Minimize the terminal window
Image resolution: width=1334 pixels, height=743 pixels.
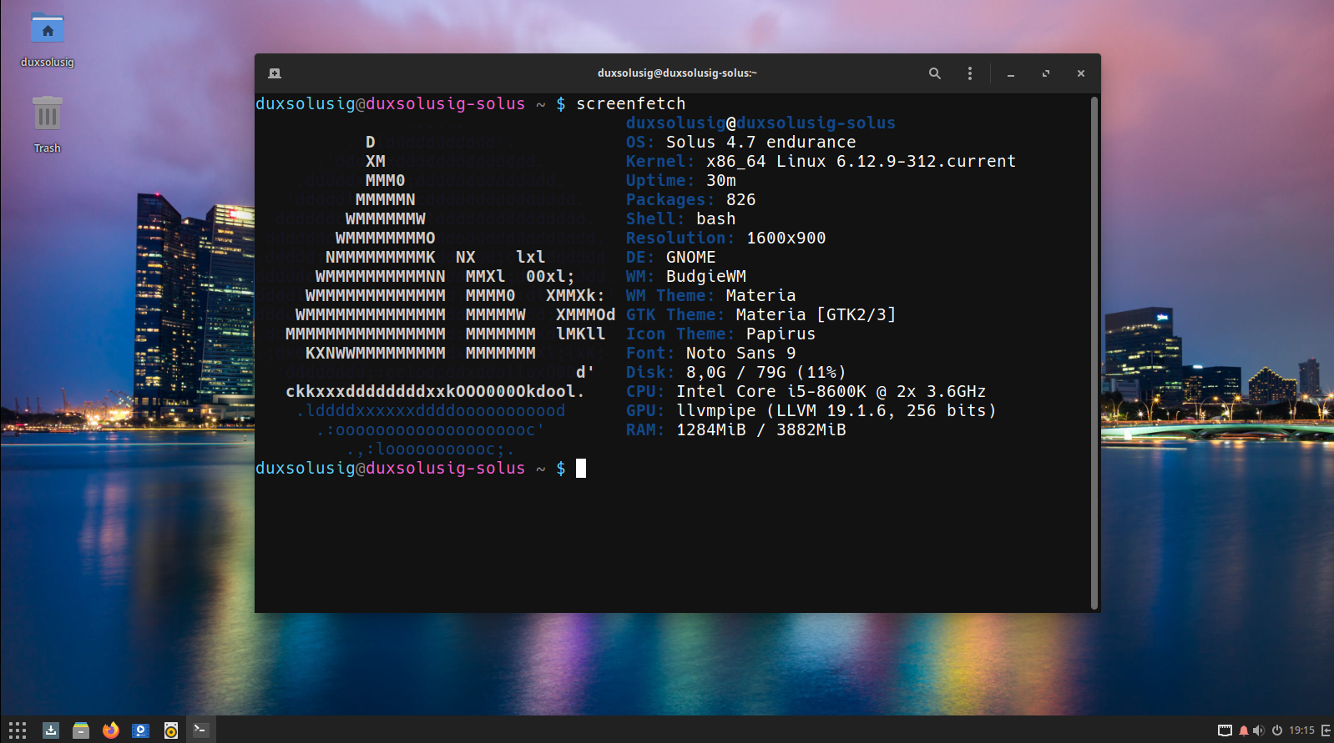1011,73
